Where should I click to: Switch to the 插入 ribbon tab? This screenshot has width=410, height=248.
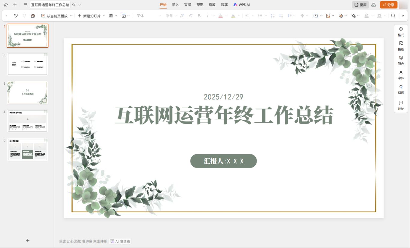pos(175,4)
